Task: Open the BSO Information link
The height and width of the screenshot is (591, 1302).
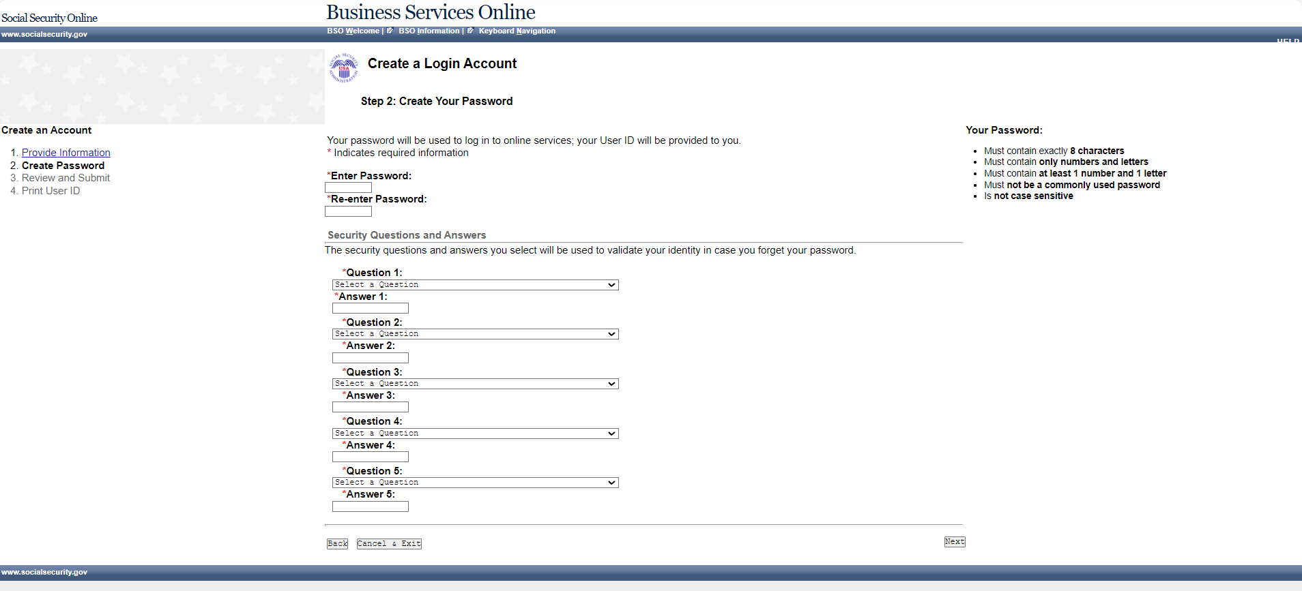Action: [429, 31]
